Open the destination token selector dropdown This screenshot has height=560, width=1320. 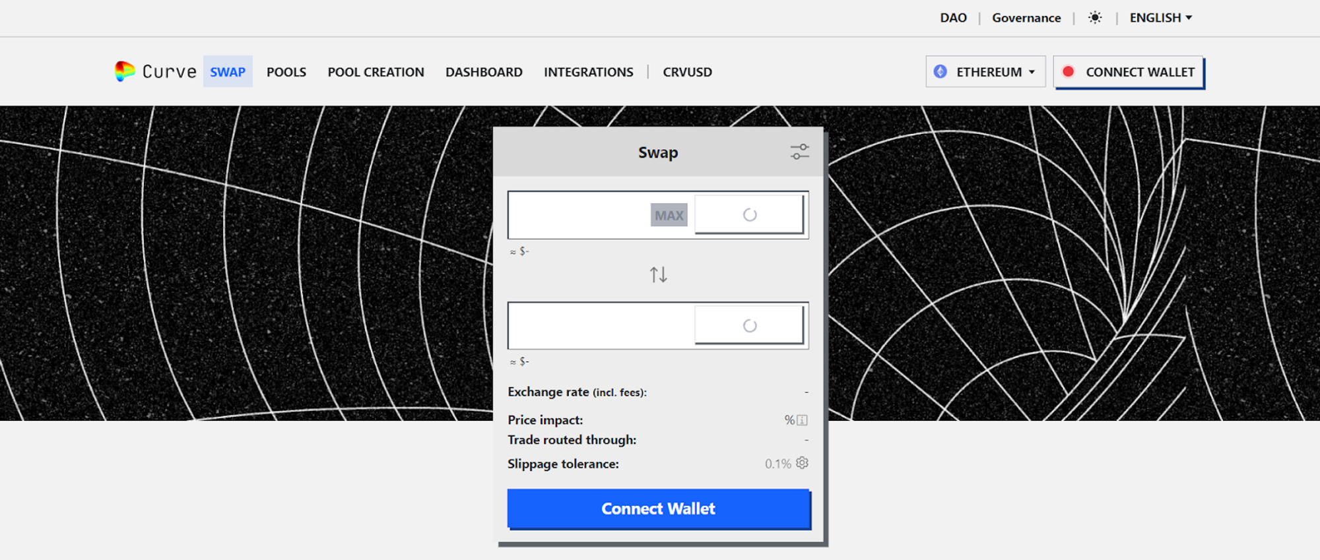point(749,325)
